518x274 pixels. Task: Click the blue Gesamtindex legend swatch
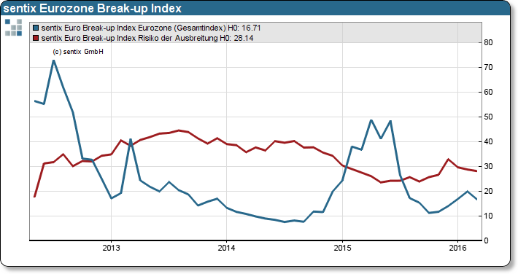[x=36, y=28]
